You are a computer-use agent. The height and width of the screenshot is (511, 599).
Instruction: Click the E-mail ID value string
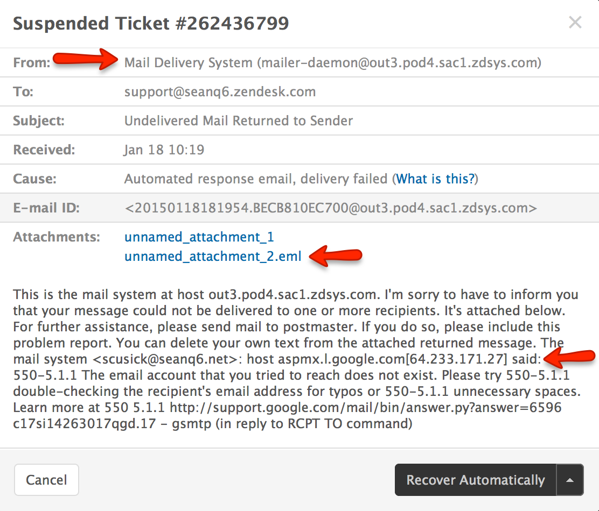[330, 208]
